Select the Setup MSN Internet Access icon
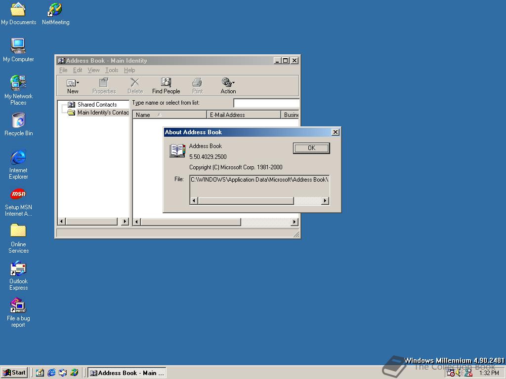Viewport: 506px width, 379px height. coord(18,202)
